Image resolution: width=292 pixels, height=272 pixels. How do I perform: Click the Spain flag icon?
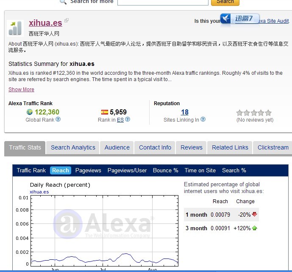coord(105,112)
